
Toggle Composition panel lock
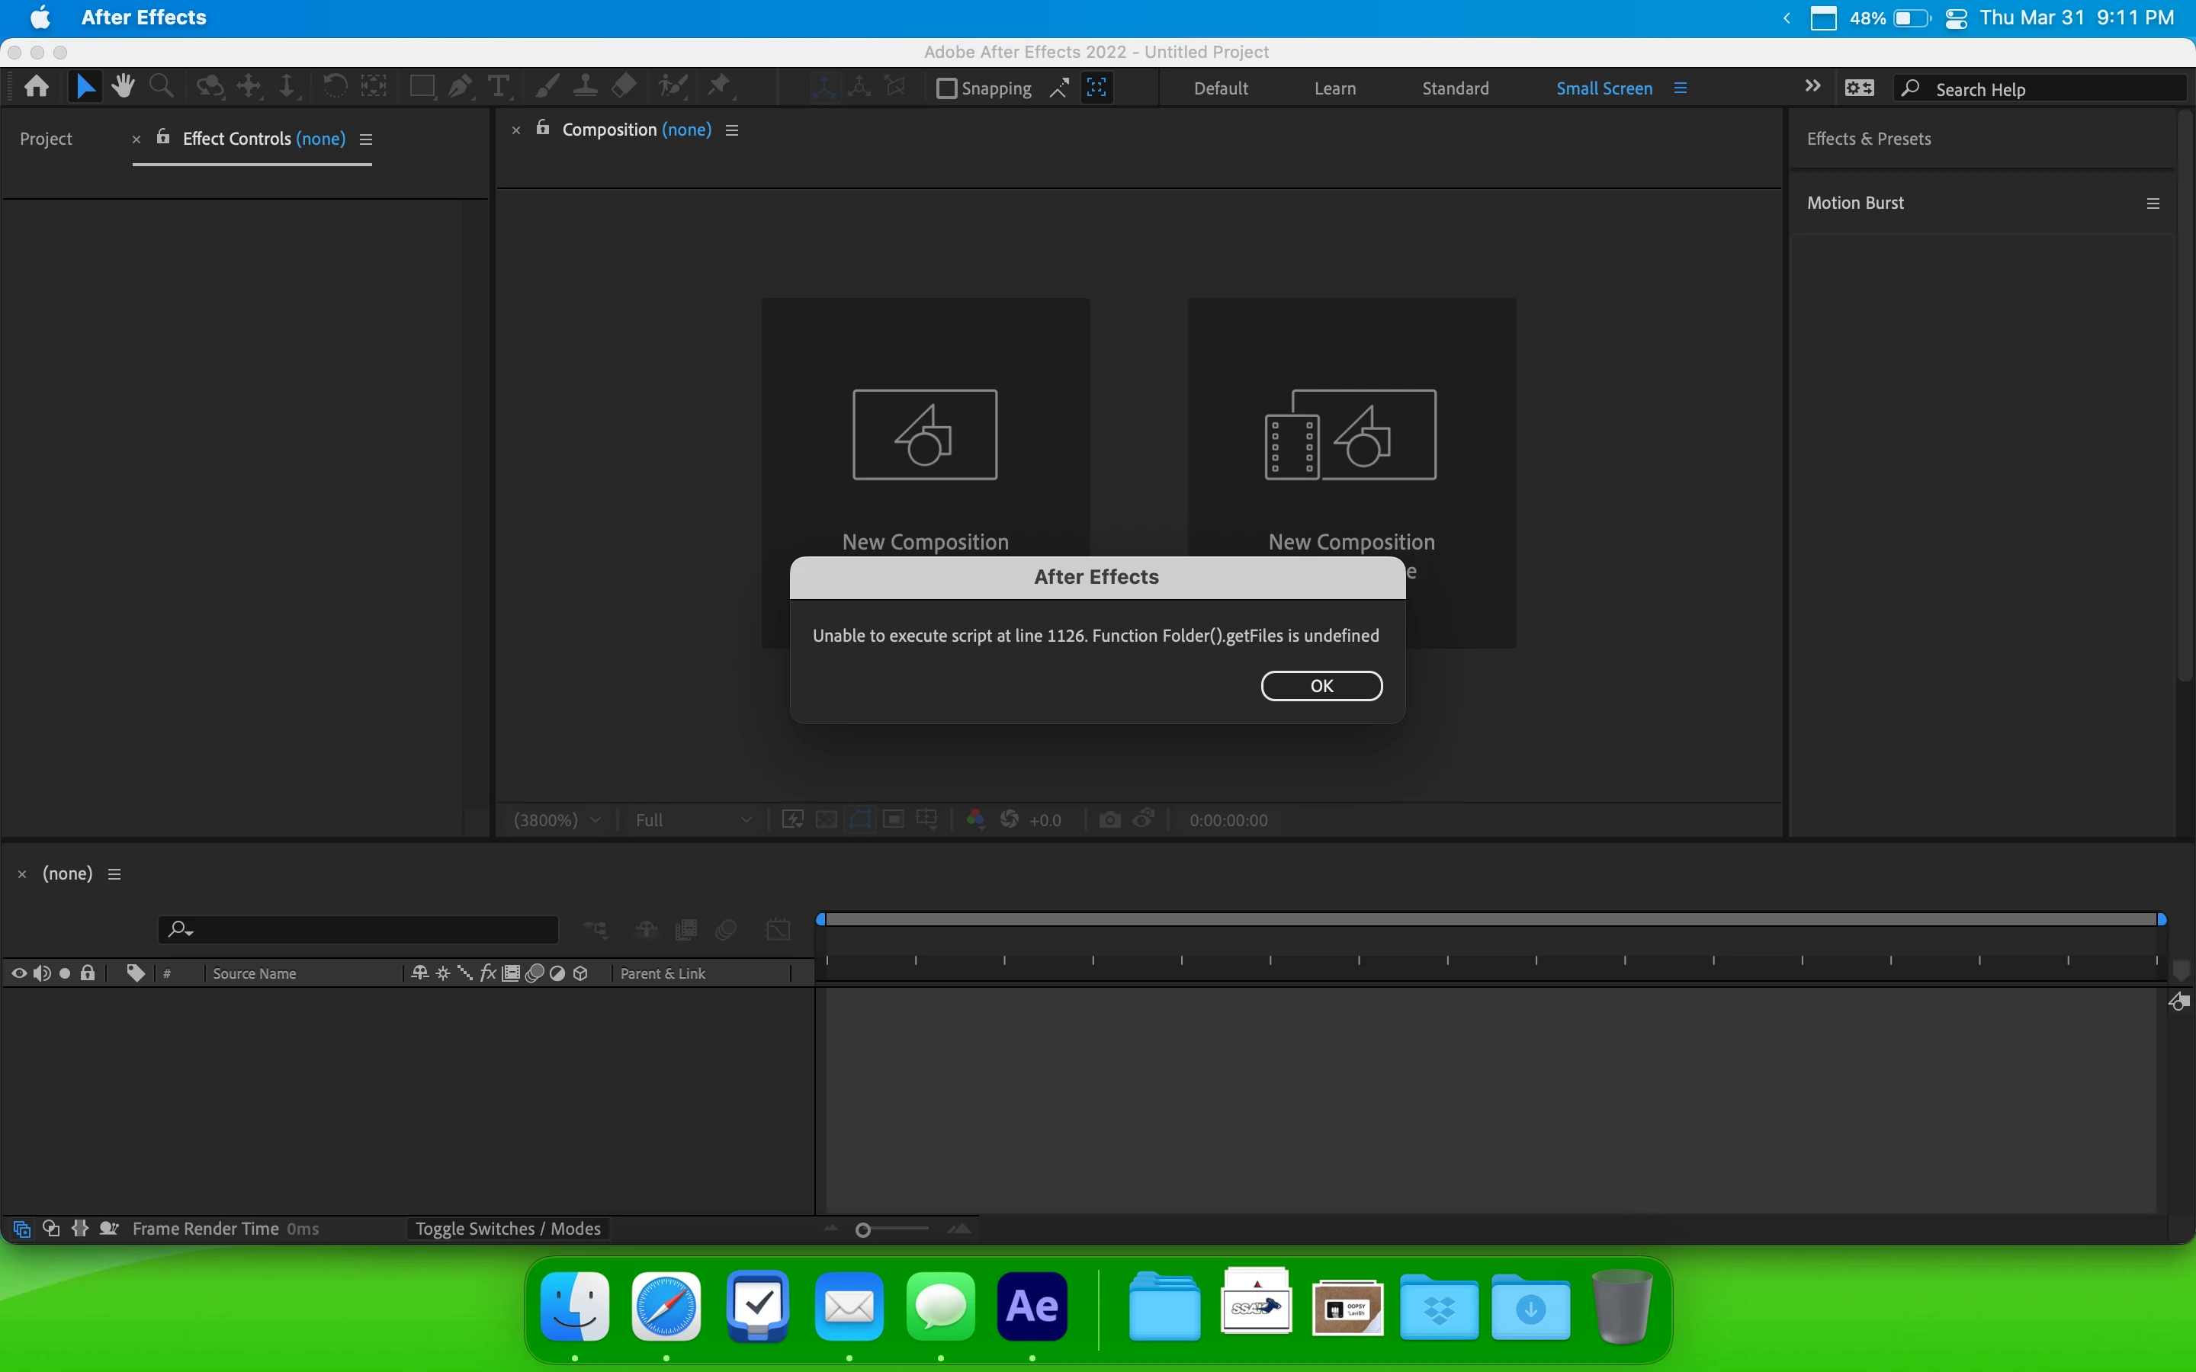[x=543, y=129]
